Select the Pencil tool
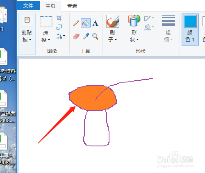Viewport: 205px width, 173px height. pos(76,23)
